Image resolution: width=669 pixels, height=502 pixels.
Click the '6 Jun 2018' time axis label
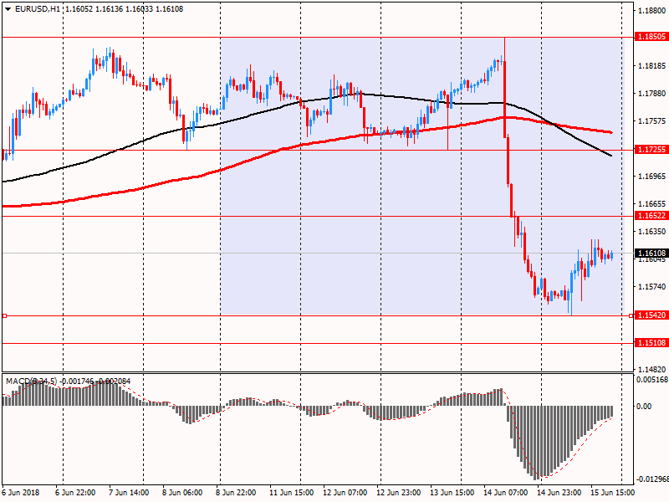tap(20, 493)
